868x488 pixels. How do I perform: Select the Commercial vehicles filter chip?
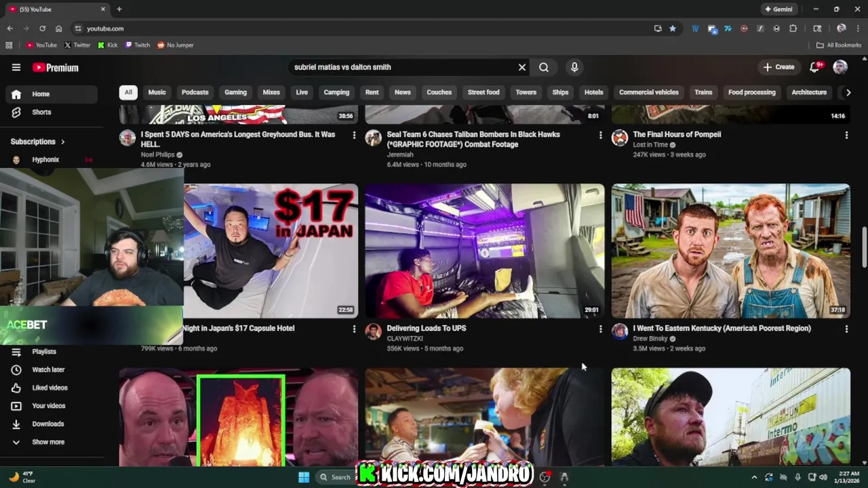649,92
